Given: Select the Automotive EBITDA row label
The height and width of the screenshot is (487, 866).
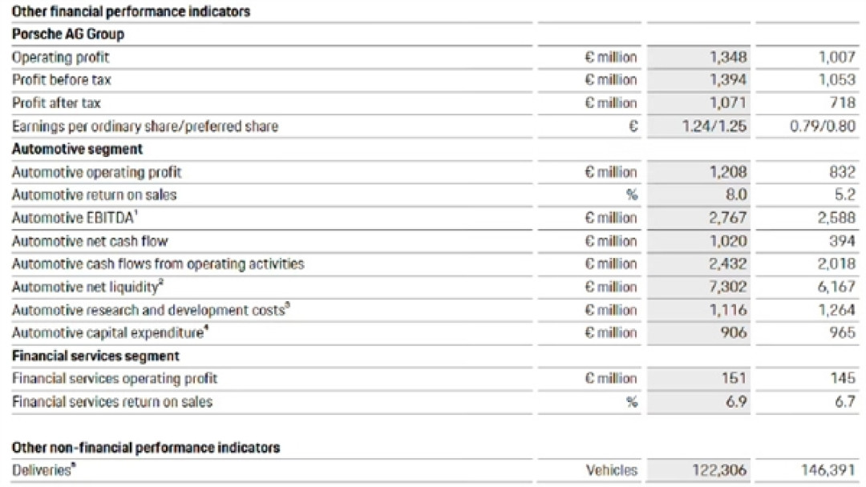Looking at the screenshot, I should pos(75,218).
